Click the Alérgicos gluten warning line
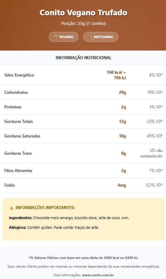 [54, 227]
